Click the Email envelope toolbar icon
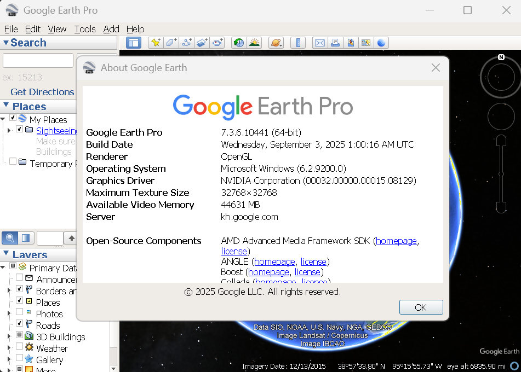The width and height of the screenshot is (521, 372). pyautogui.click(x=319, y=43)
